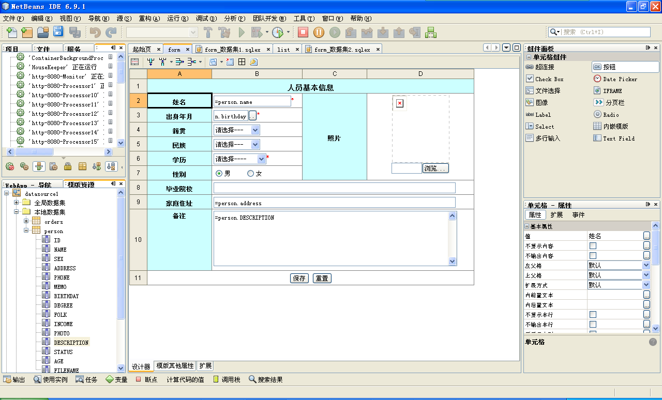Click the green Run icon in the toolbar
This screenshot has width=662, height=400.
coord(241,32)
